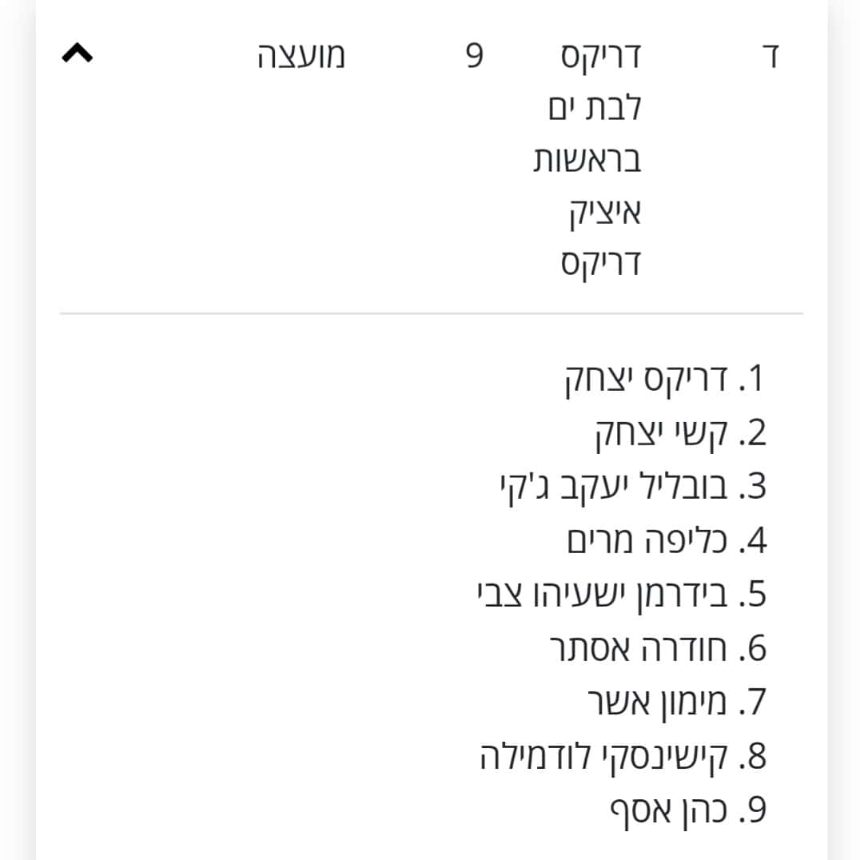
Task: Click the bottom דריקס line under איציק
Action: tap(600, 265)
